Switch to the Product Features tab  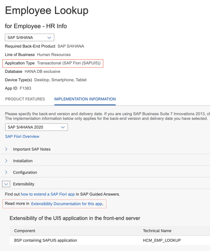point(25,99)
